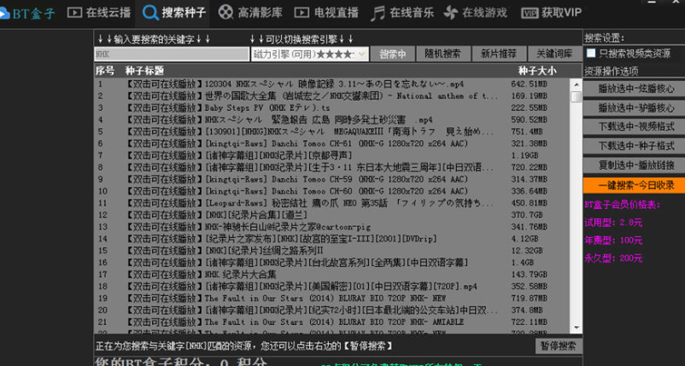This screenshot has height=366, width=685.
Task: Select row 12 with size 370.7GB
Action: point(332,215)
